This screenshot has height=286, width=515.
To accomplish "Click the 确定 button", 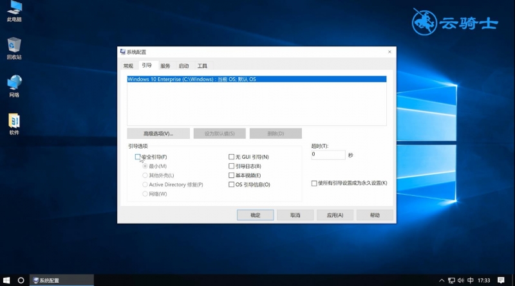I will 255,215.
